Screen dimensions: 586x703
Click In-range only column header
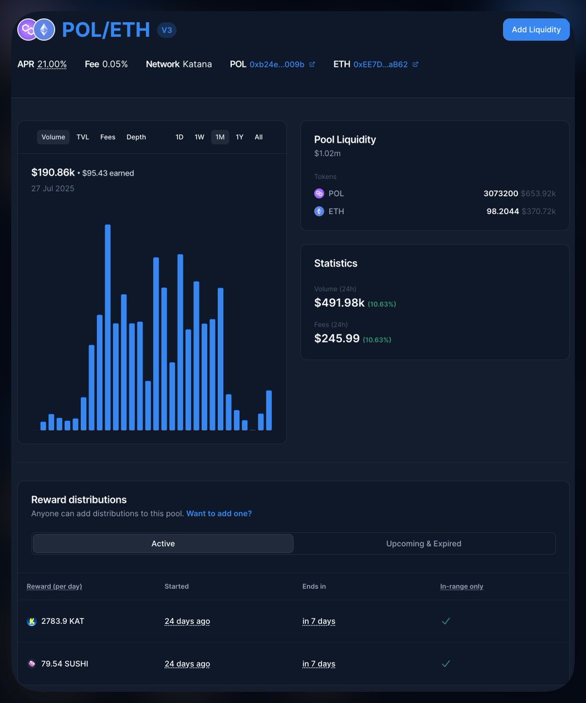462,586
